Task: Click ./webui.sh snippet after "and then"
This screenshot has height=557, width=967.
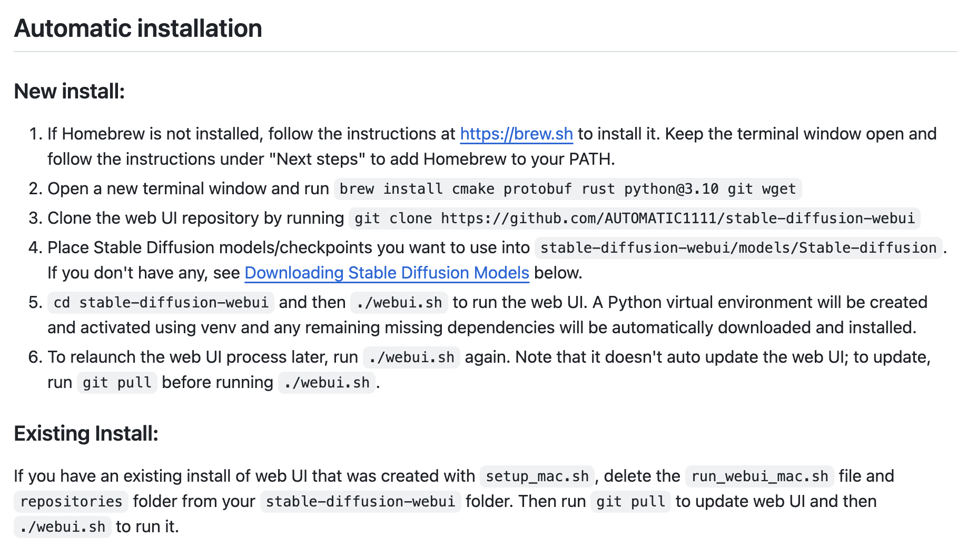Action: (399, 303)
